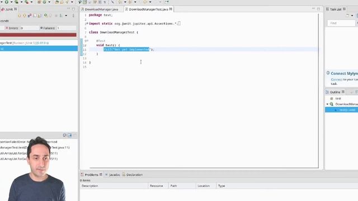Image resolution: width=358 pixels, height=201 pixels.
Task: Click the 'class DownloadManagerTest' line
Action: coord(114,32)
